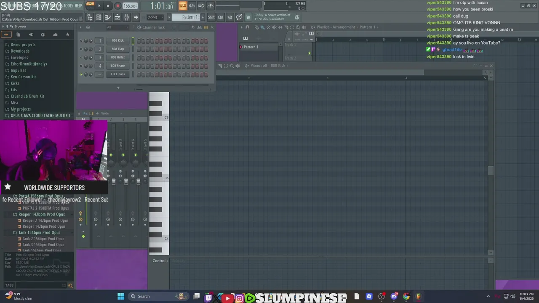Click the Piano roll vertical scrollbar handle

click(491, 170)
